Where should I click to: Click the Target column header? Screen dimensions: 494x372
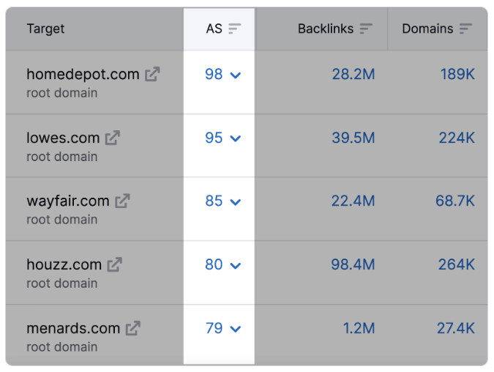45,29
